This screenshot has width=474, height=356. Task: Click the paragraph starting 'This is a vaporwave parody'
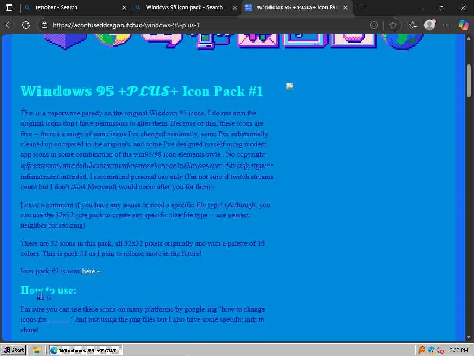147,150
